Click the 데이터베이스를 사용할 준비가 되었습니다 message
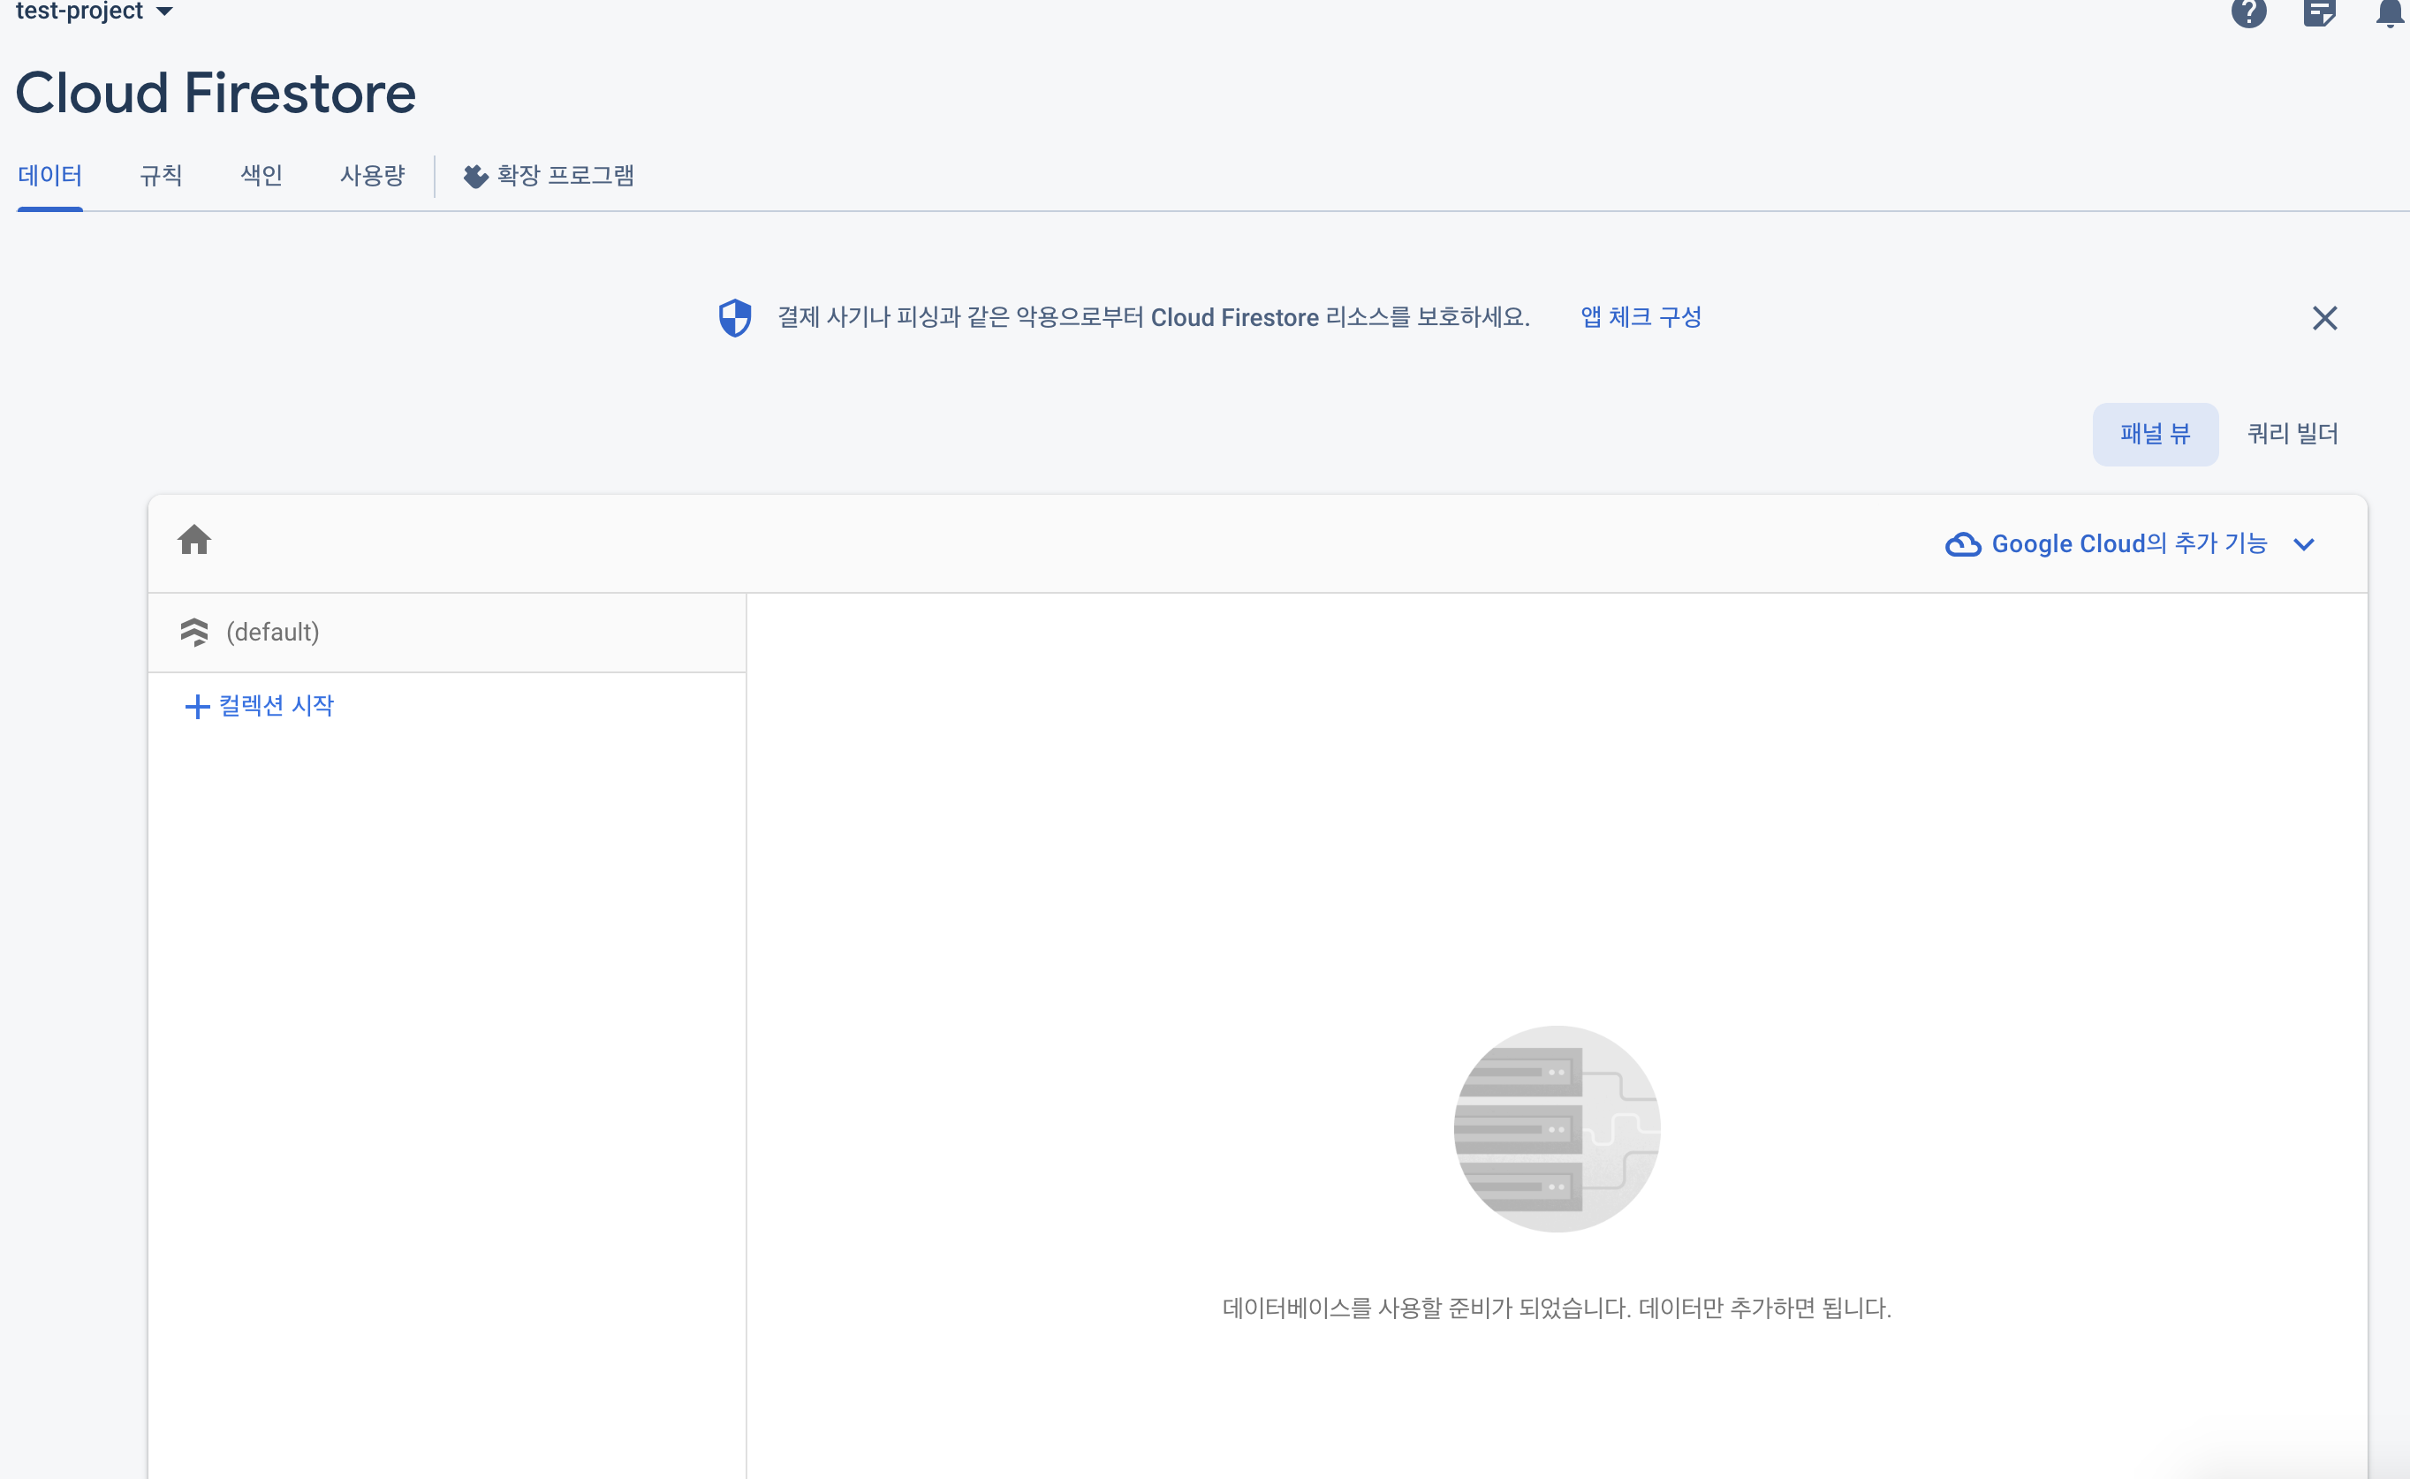Screen dimensions: 2410x1479 click(1557, 1308)
